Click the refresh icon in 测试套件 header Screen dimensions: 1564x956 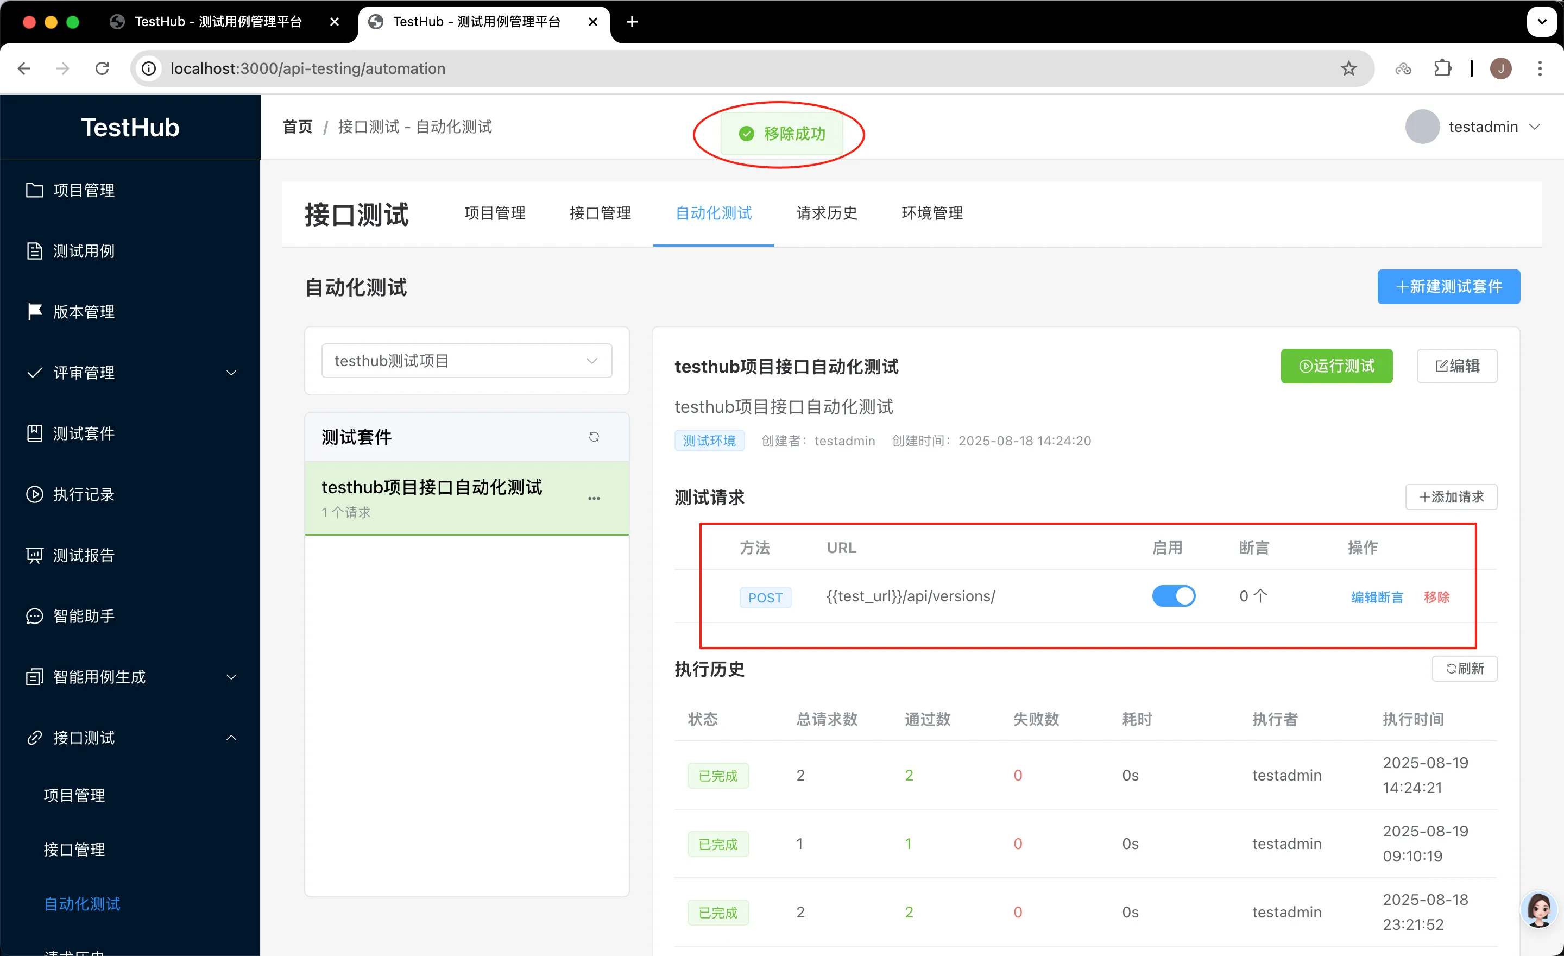(594, 437)
